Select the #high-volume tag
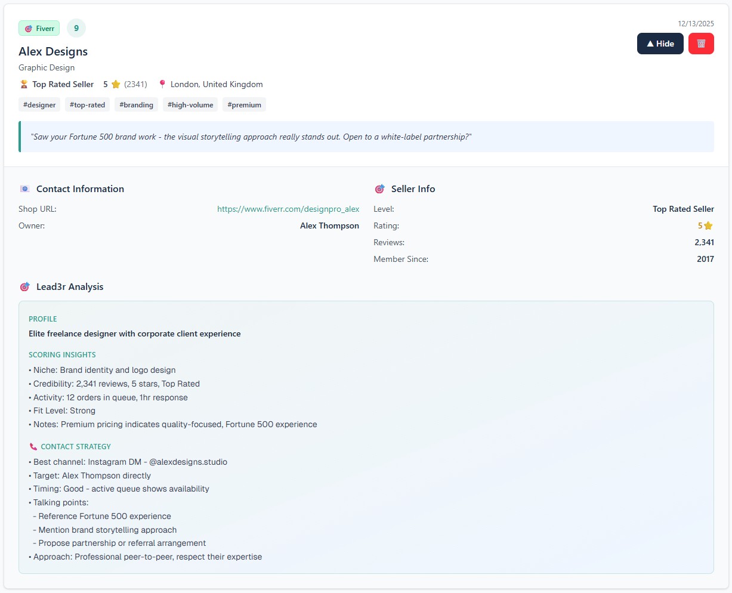Image resolution: width=732 pixels, height=593 pixels. coord(190,105)
